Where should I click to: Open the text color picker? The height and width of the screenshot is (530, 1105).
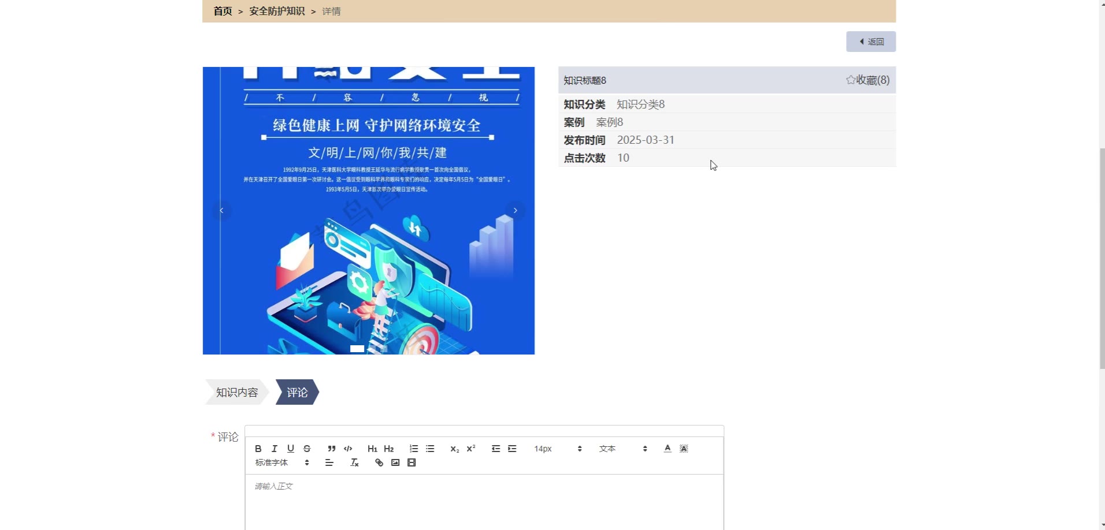668,449
